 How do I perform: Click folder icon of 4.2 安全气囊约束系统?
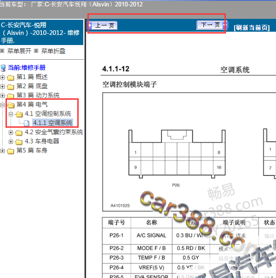tap(19, 133)
